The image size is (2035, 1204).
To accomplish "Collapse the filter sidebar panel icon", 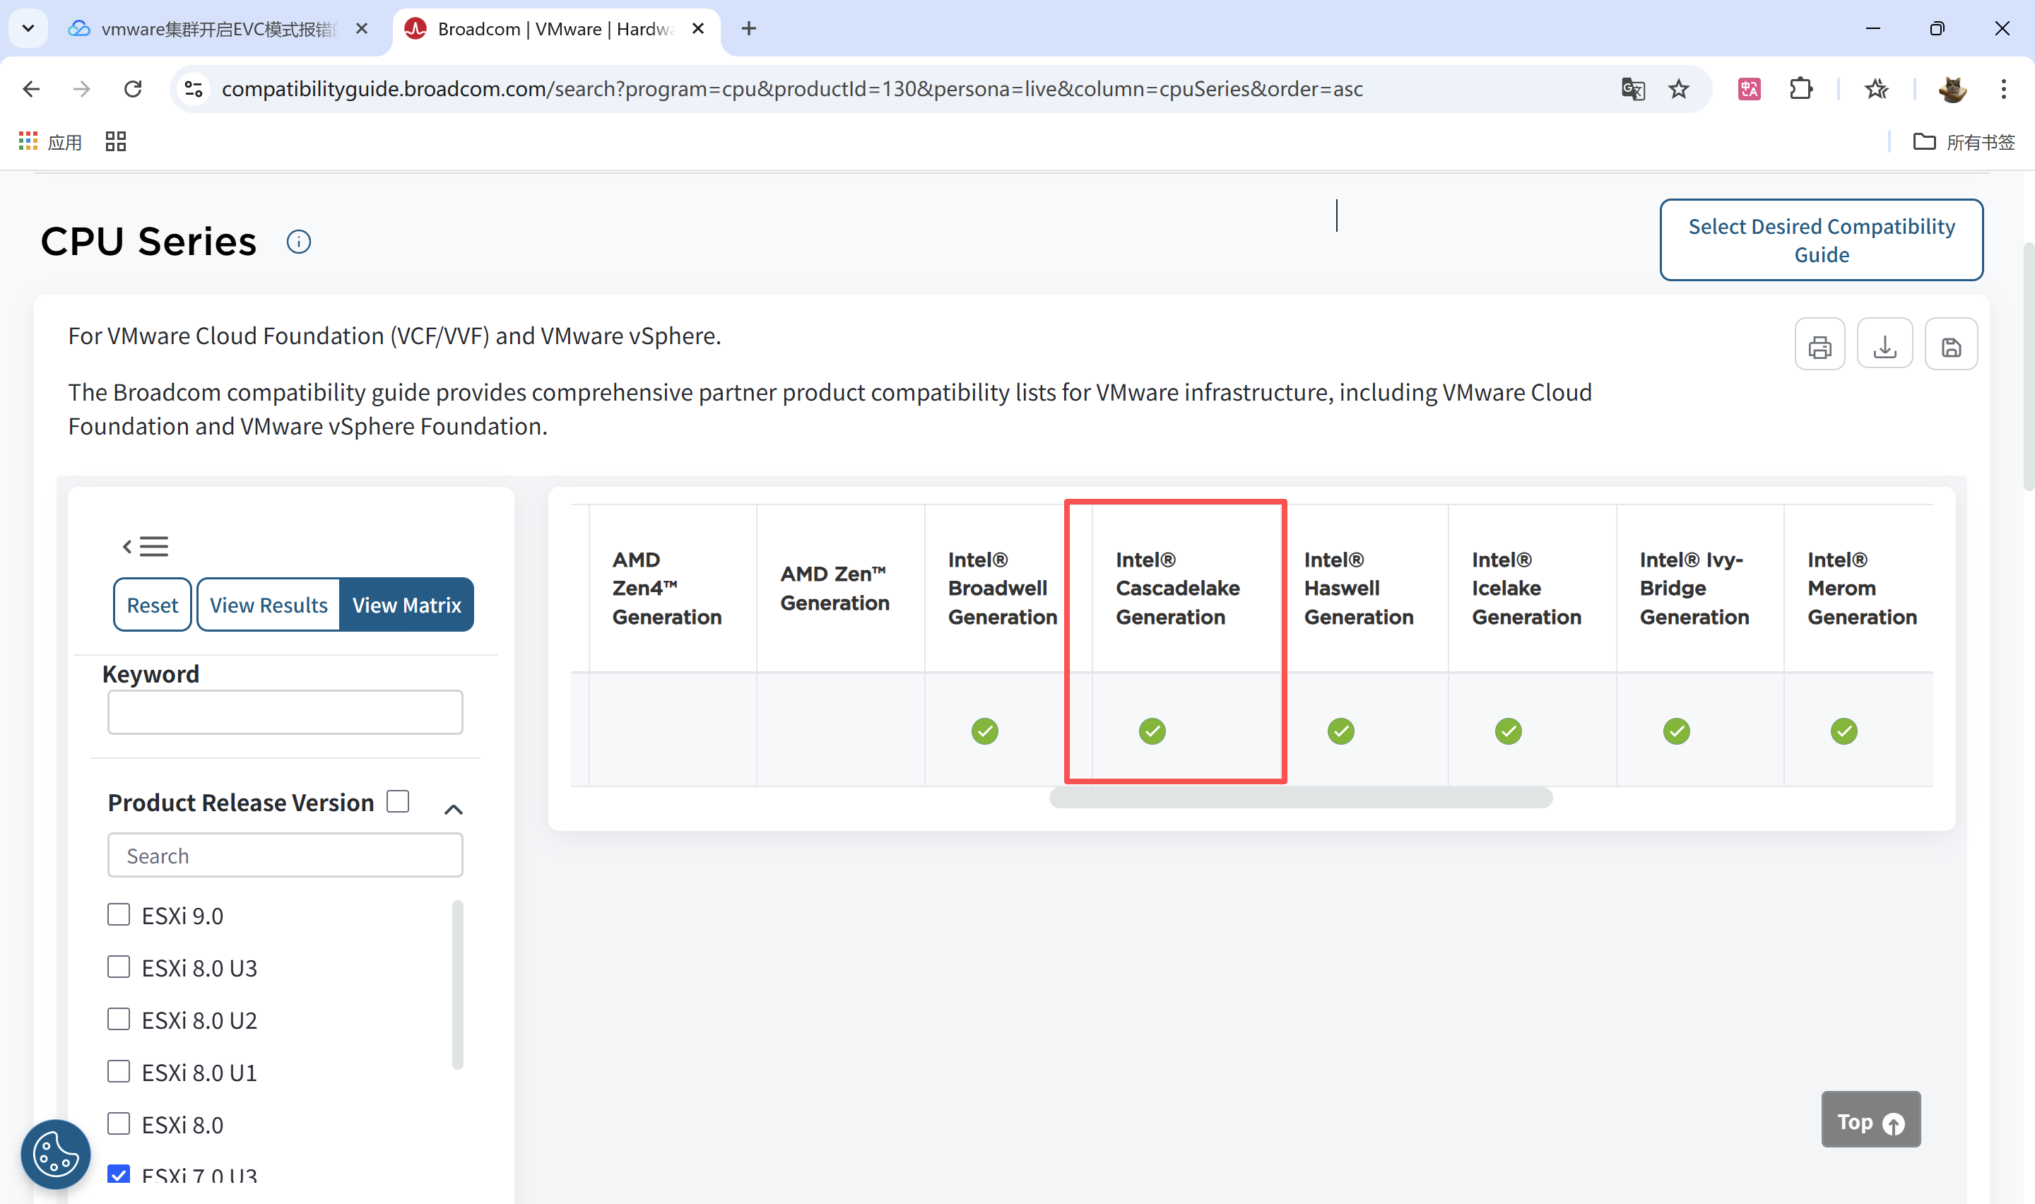I will pyautogui.click(x=146, y=546).
